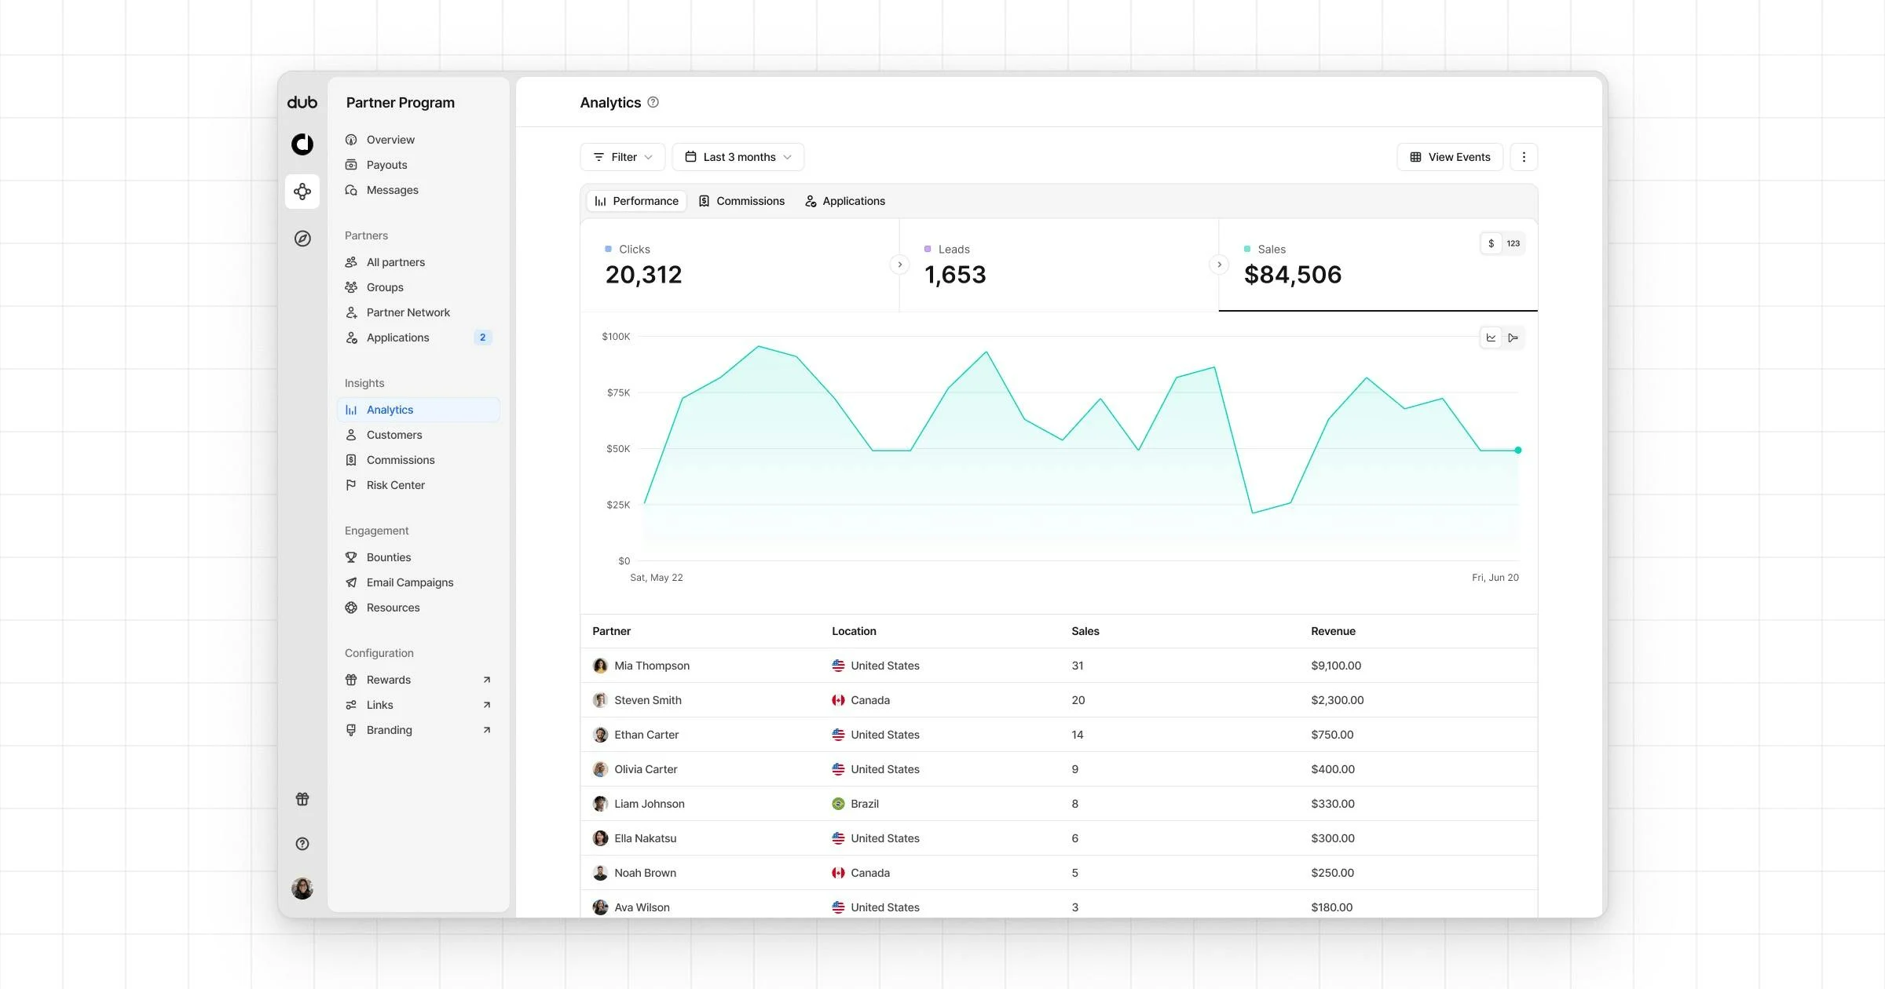Select the Clicks metric card
This screenshot has width=1885, height=989.
pos(740,265)
